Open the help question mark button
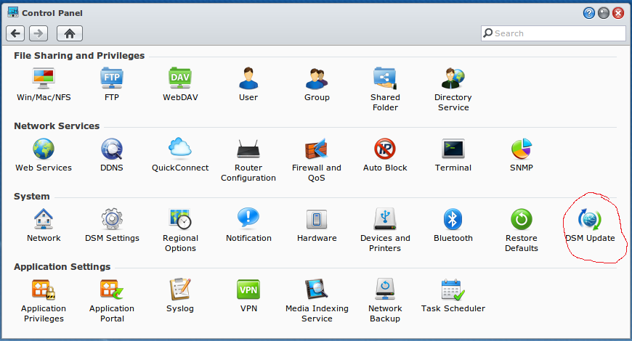Image resolution: width=632 pixels, height=341 pixels. [x=589, y=13]
